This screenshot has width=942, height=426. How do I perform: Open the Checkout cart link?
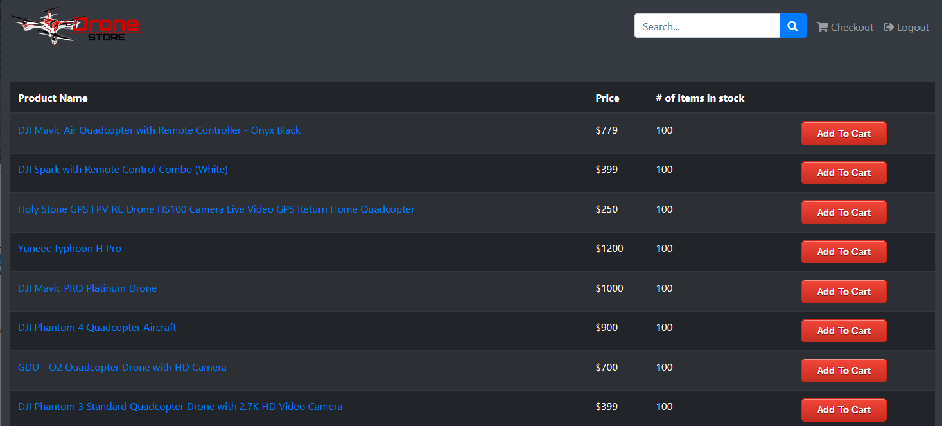[845, 27]
